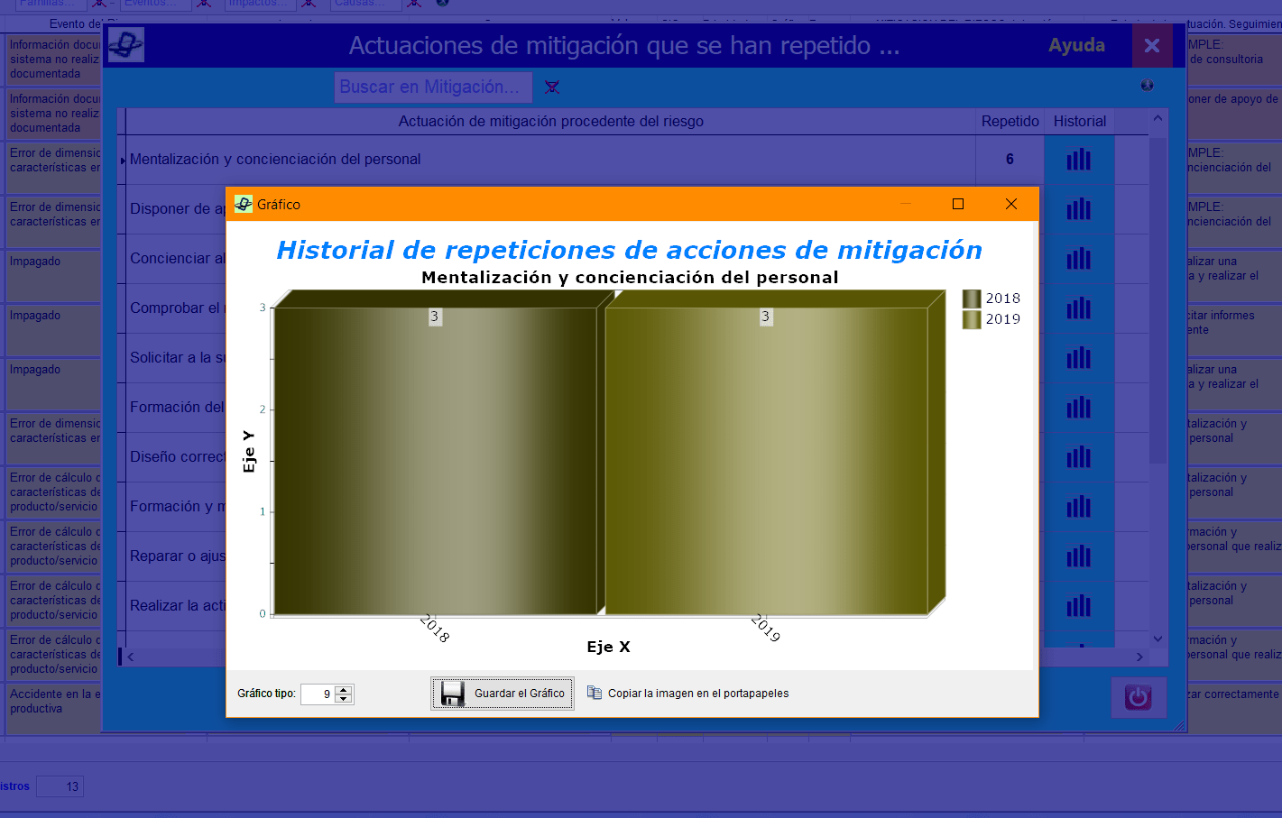Viewport: 1282px width, 818px height.
Task: Open the Ayuda help link
Action: [1076, 45]
